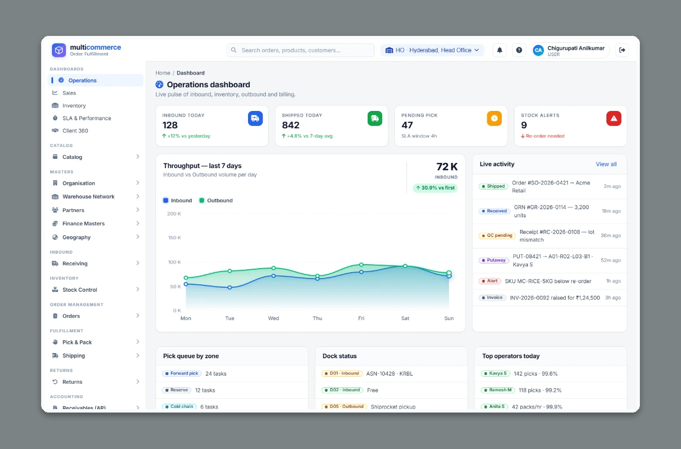Go to the Shipping menu item

pos(95,355)
